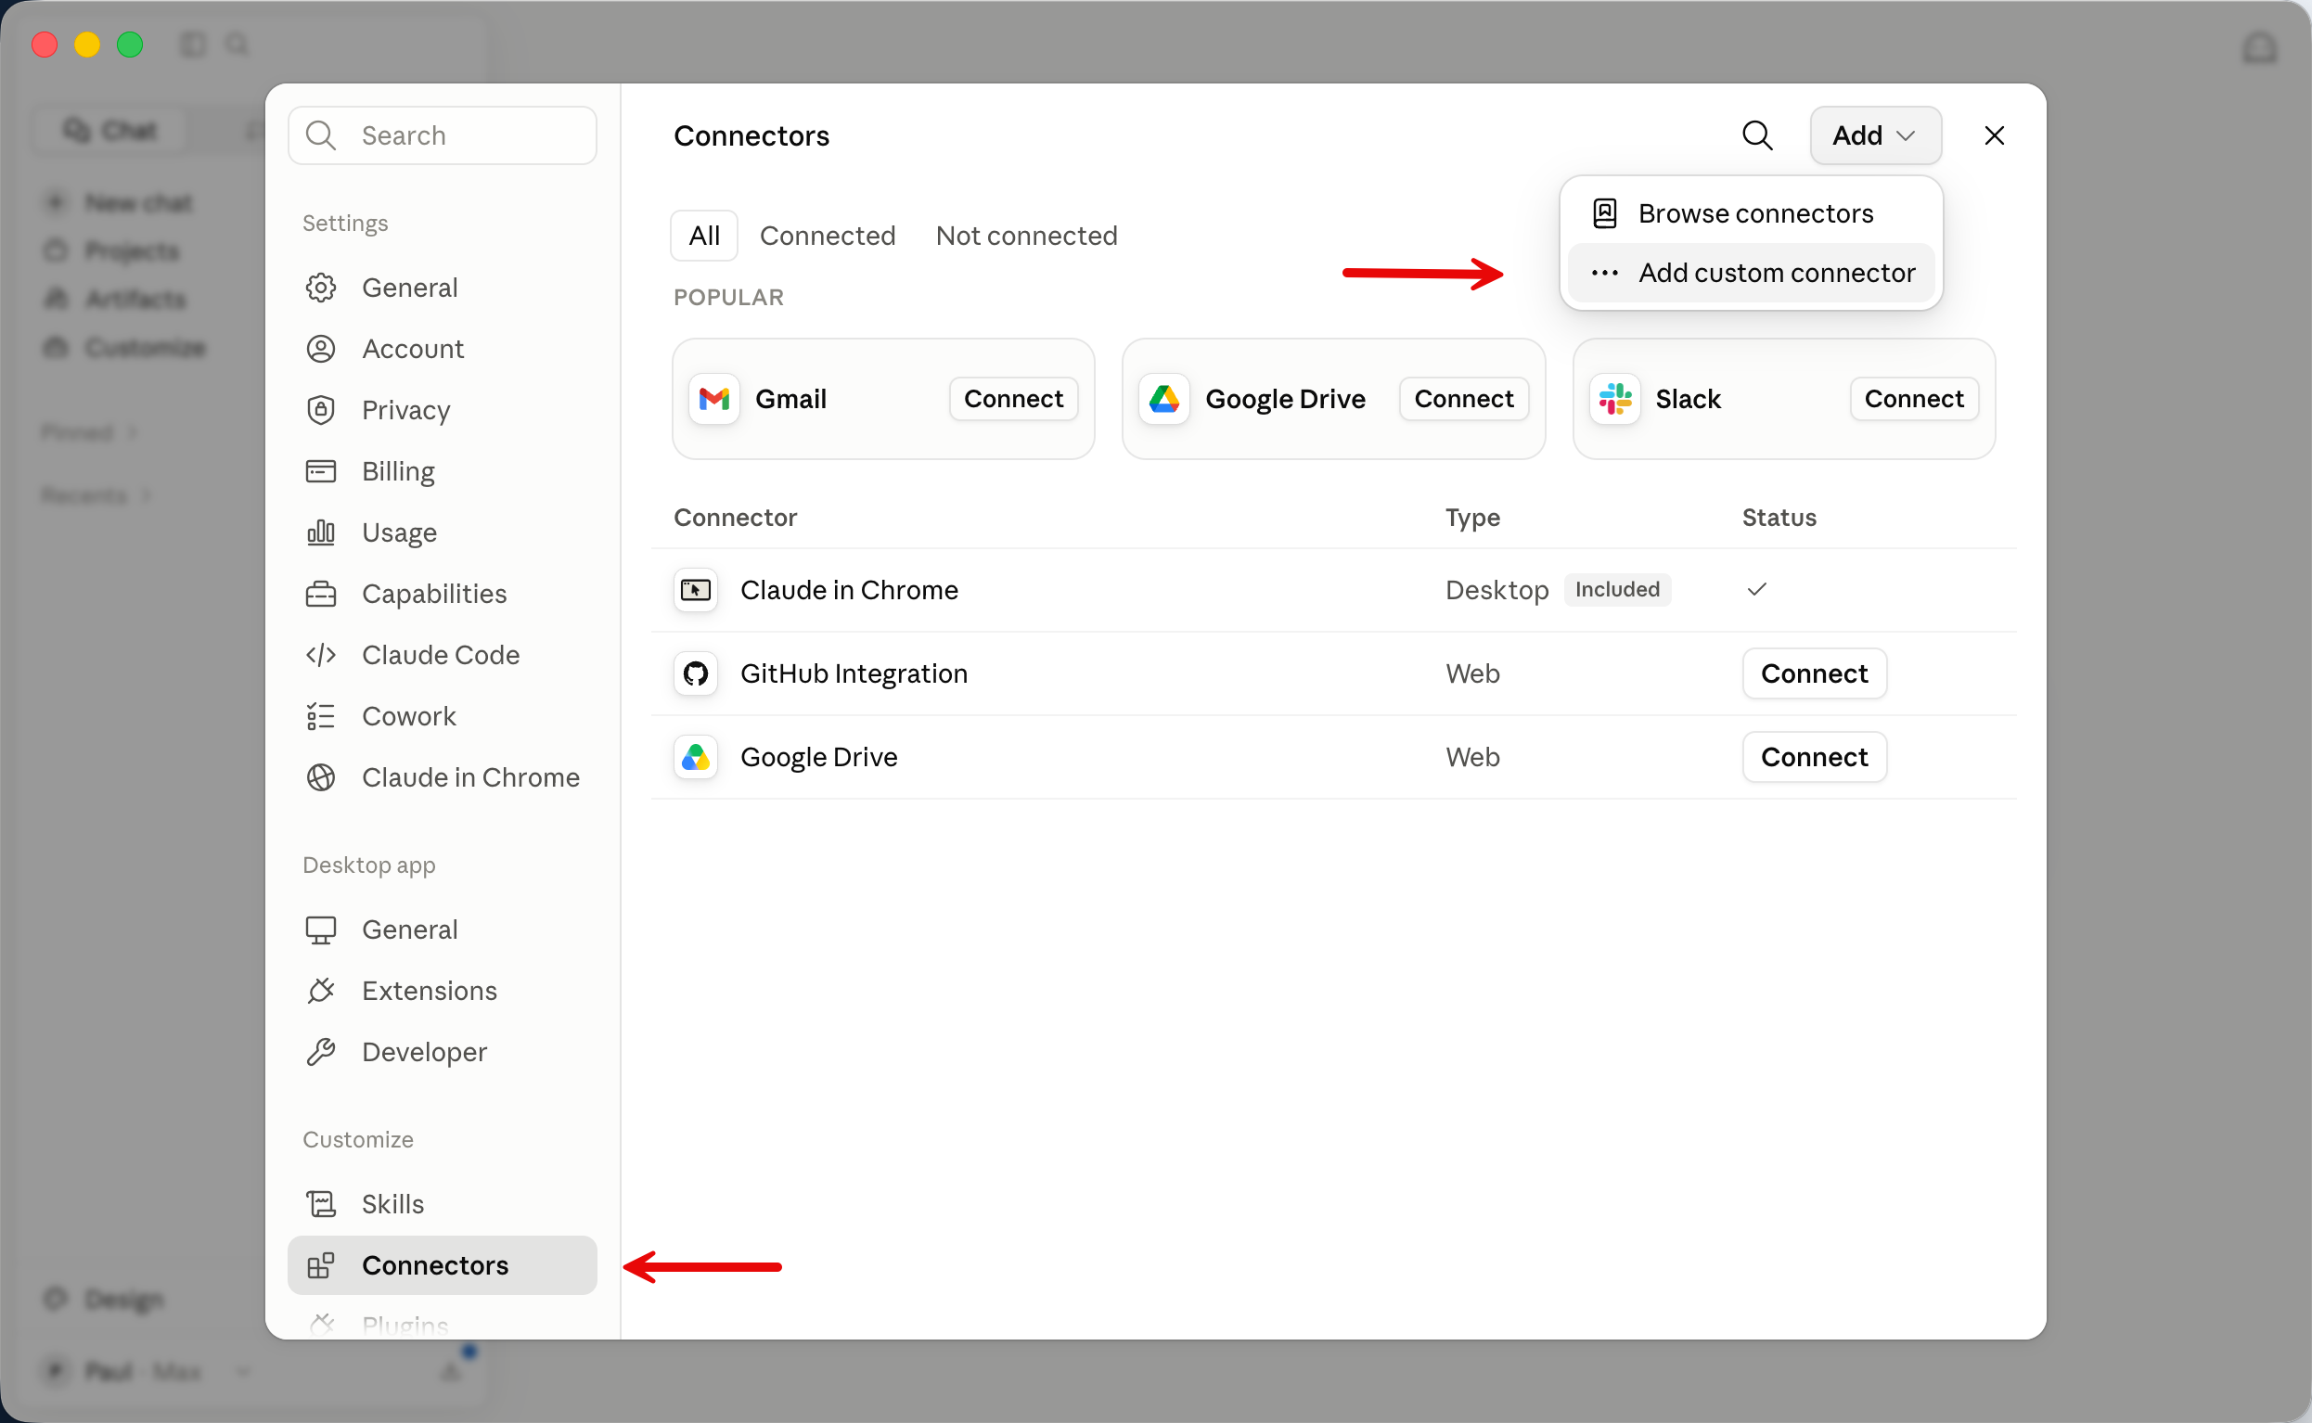This screenshot has height=1423, width=2312.
Task: Open Artifacts in background sidebar
Action: pos(117,300)
